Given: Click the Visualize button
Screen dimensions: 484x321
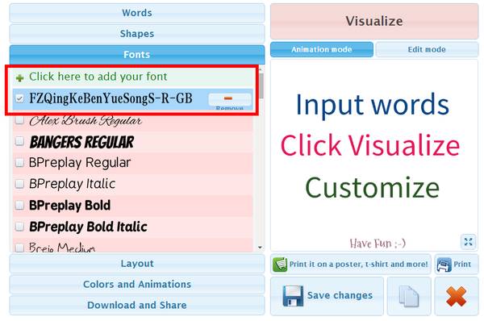Looking at the screenshot, I should [374, 21].
